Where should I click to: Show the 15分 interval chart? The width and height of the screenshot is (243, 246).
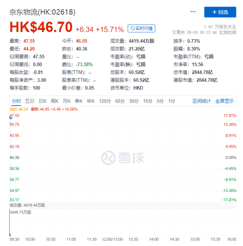[147, 101]
